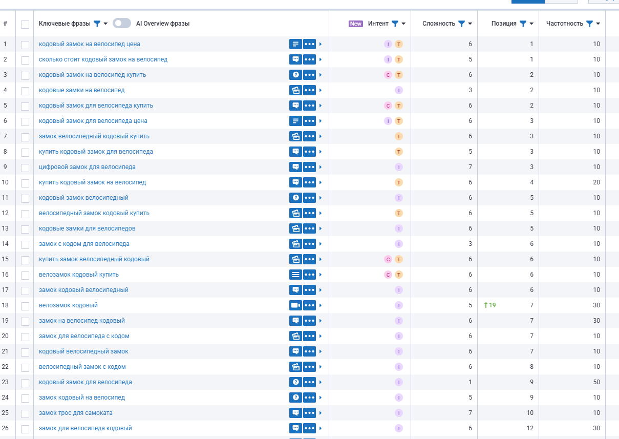619x439 pixels.
Task: Click question icon for 'кодовый замок велосипедный'
Action: [x=295, y=198]
